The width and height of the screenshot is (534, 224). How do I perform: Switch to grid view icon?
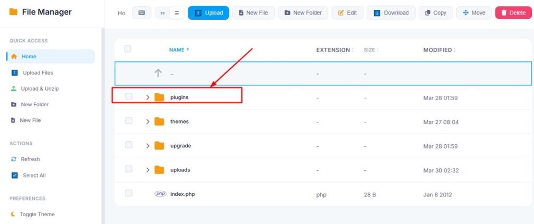(x=163, y=13)
